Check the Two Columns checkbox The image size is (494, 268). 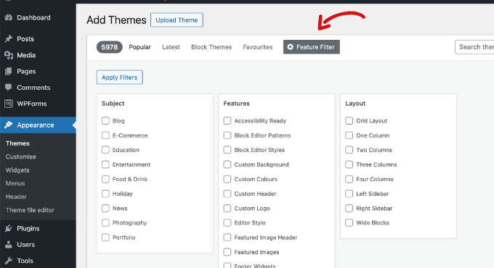(349, 150)
